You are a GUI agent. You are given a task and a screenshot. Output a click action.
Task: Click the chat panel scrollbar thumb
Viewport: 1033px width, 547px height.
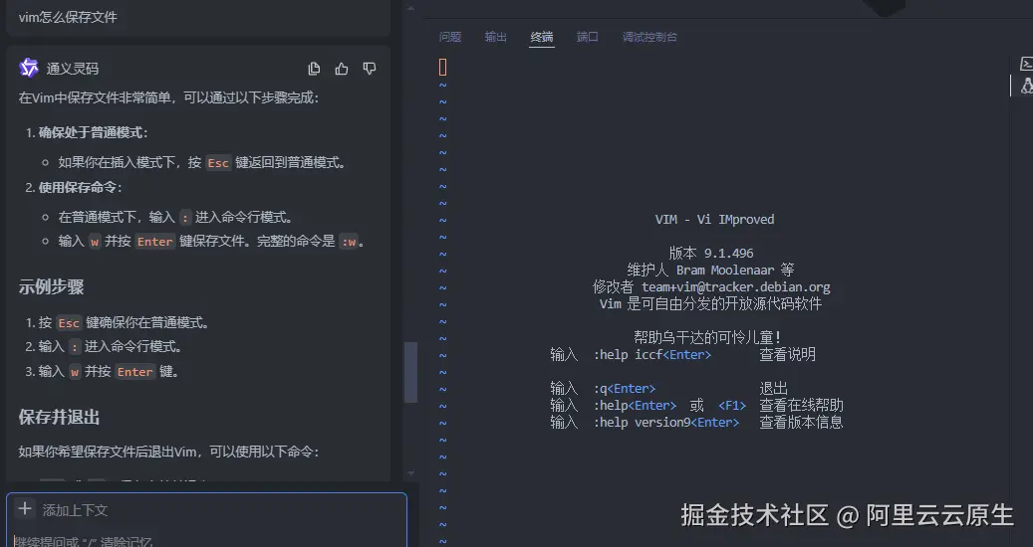pos(410,372)
